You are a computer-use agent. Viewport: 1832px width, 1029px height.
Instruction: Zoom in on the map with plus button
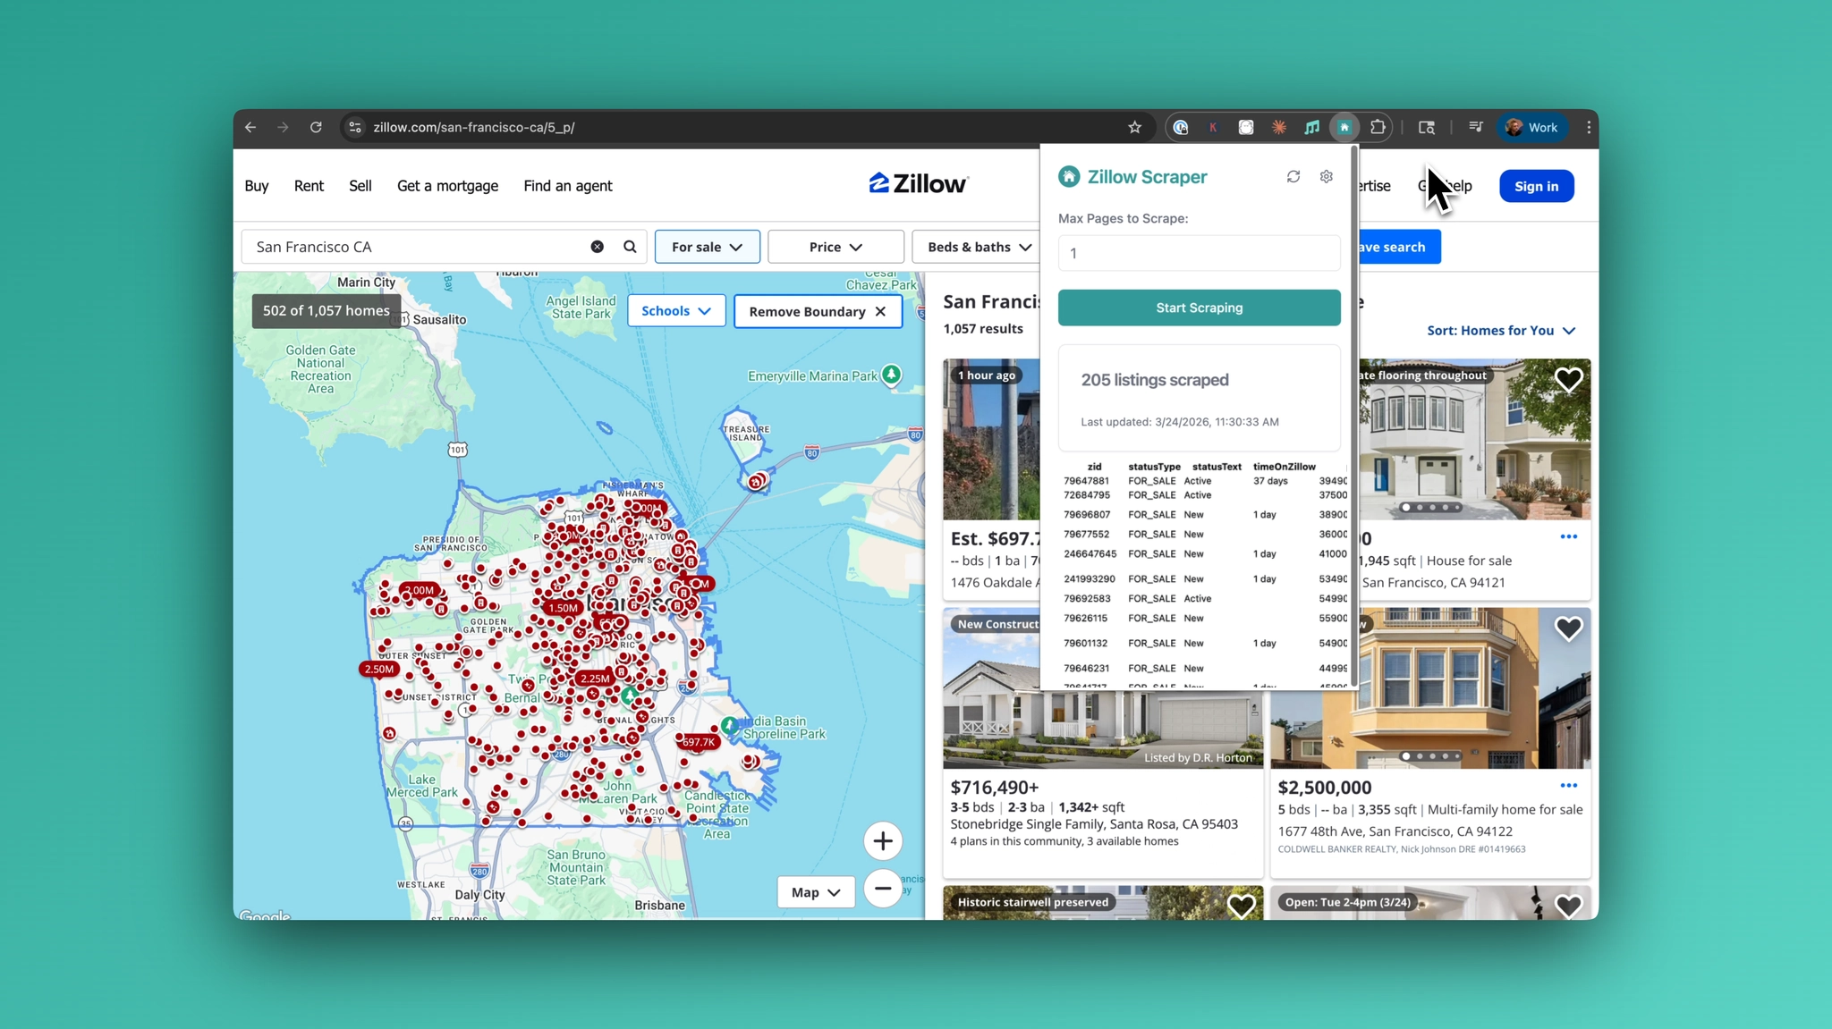(x=882, y=840)
